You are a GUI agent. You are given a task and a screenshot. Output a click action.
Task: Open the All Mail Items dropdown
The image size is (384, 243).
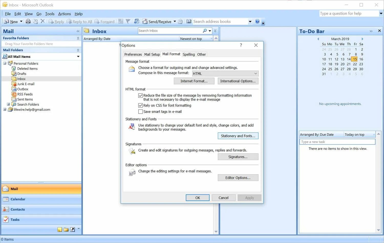[78, 57]
